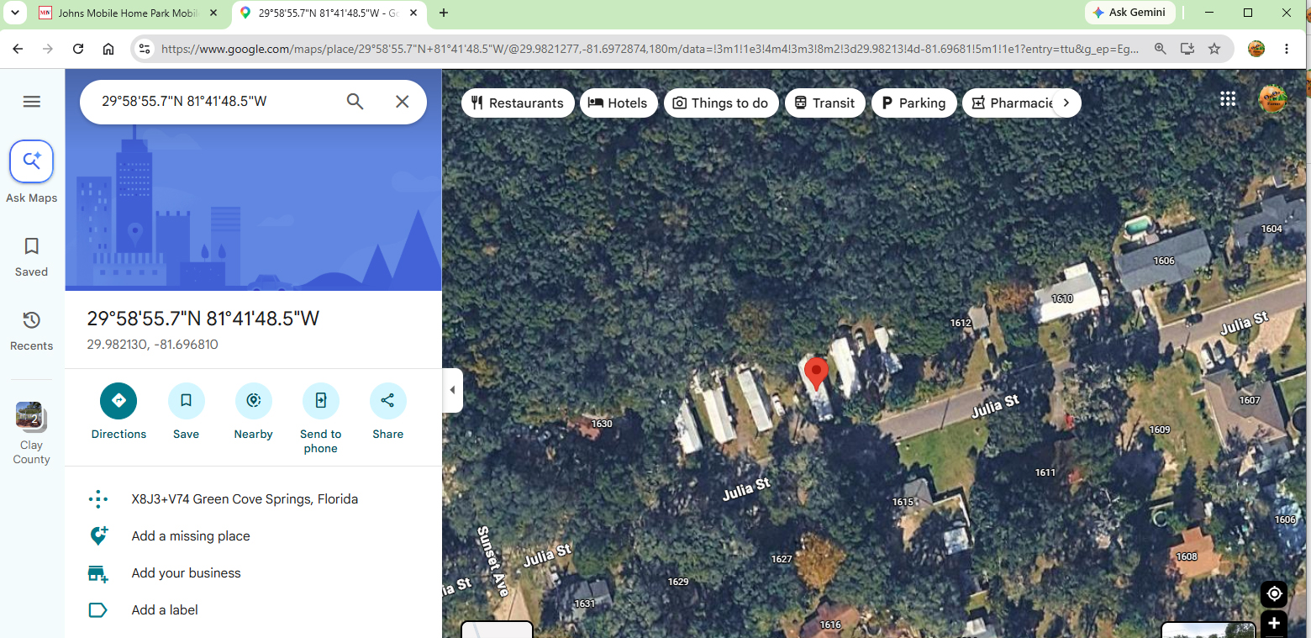1311x638 pixels.
Task: Open the hamburger menu in Maps sidebar
Action: point(32,102)
